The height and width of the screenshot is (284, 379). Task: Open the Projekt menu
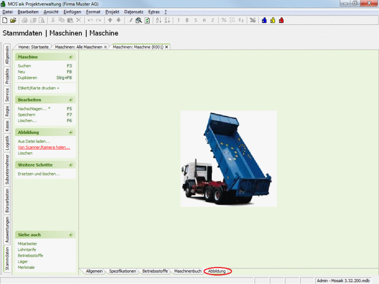tap(112, 12)
